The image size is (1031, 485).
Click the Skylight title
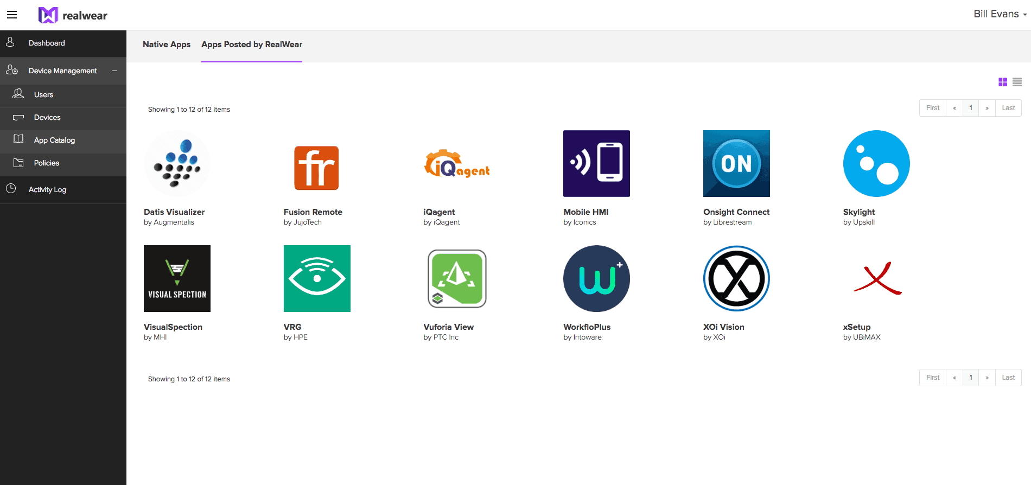pos(859,212)
